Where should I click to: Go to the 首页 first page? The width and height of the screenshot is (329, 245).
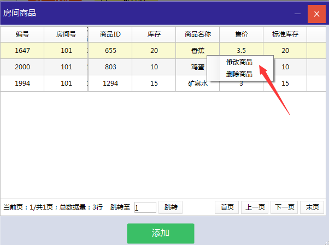point(227,207)
